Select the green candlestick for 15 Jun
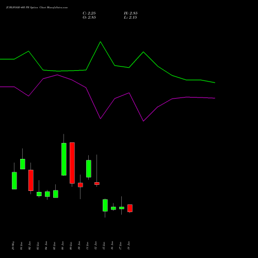Screen dimensions: 258x258 coord(105,205)
